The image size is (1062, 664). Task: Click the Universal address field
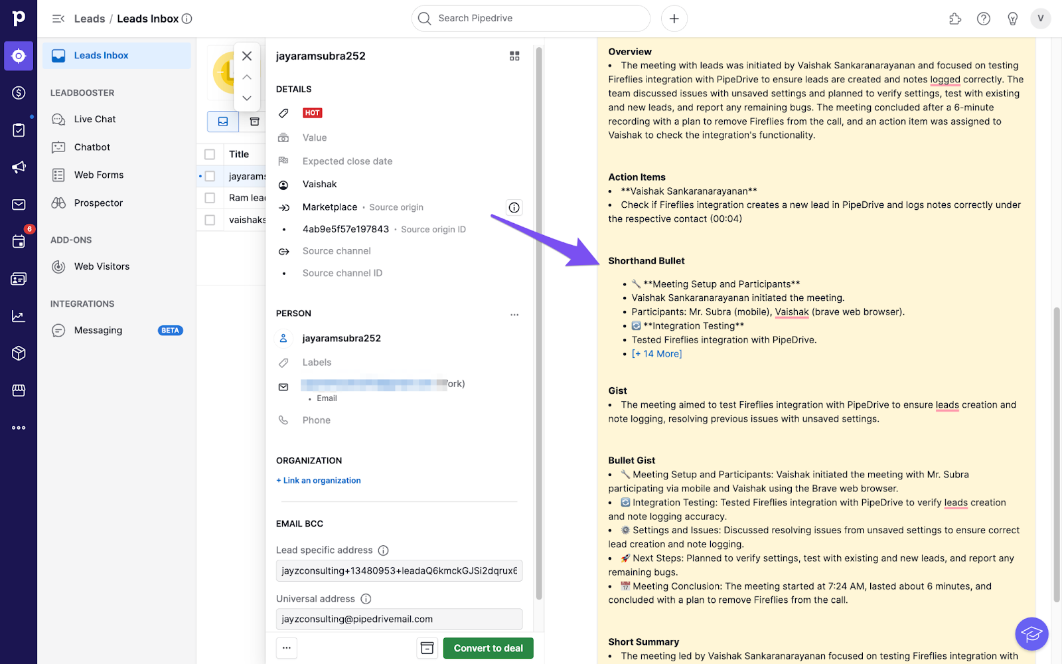(x=399, y=620)
